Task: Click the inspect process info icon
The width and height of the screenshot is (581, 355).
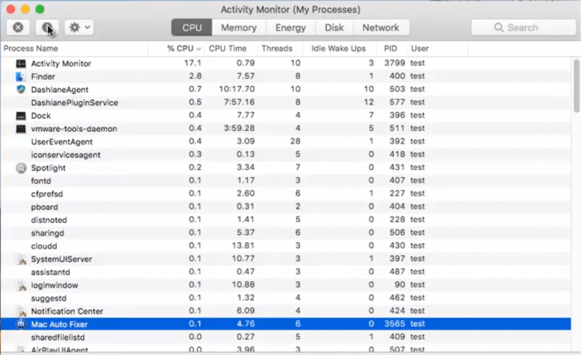Action: (47, 27)
